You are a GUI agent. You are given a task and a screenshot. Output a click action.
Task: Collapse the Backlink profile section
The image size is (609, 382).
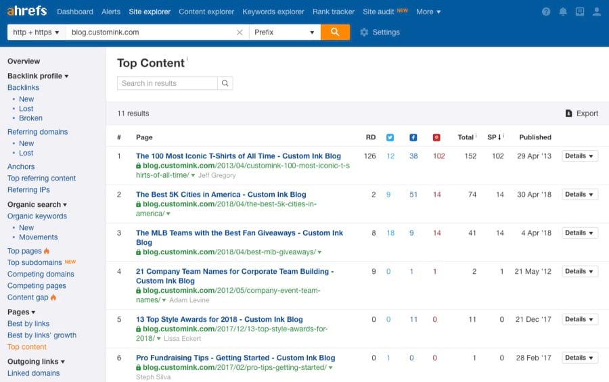coord(38,76)
